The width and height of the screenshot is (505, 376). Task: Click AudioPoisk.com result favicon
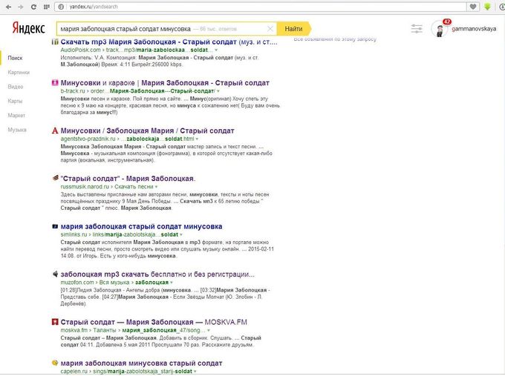(55, 42)
